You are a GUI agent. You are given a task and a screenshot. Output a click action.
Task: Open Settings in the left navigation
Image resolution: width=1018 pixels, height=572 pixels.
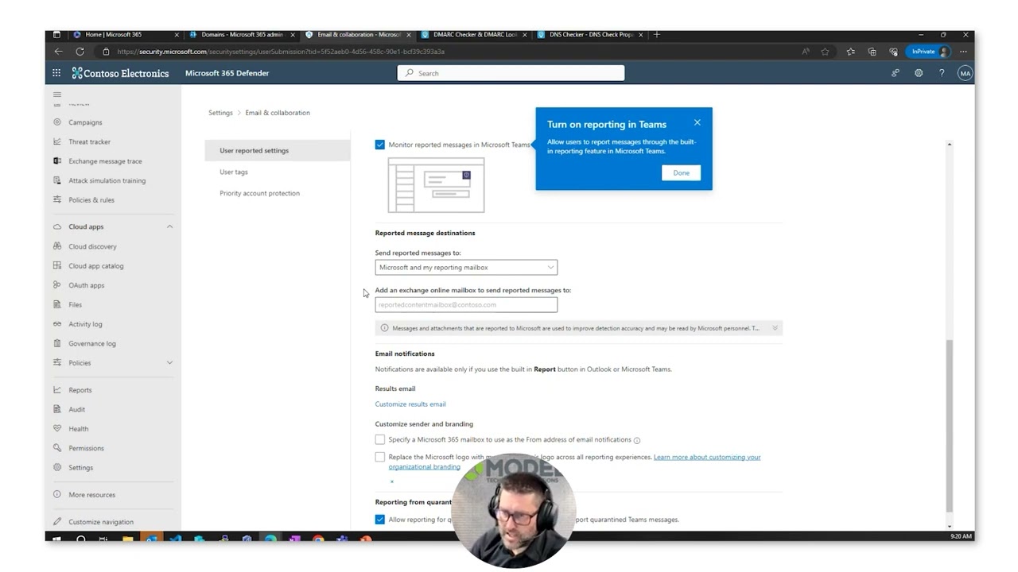(80, 468)
